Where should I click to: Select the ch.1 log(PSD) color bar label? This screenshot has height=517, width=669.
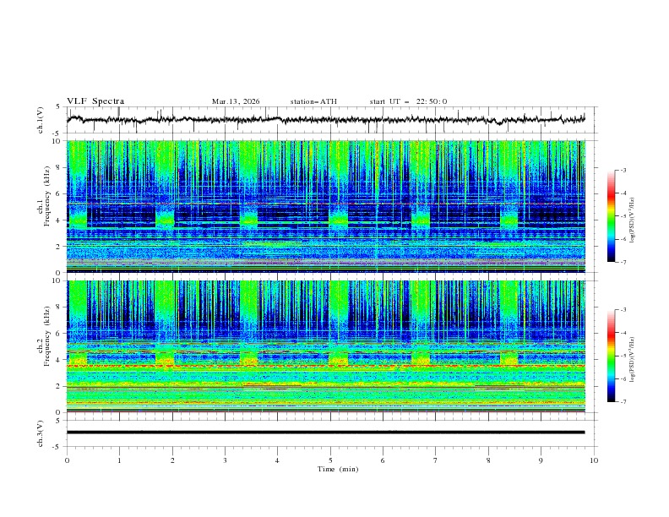(632, 220)
